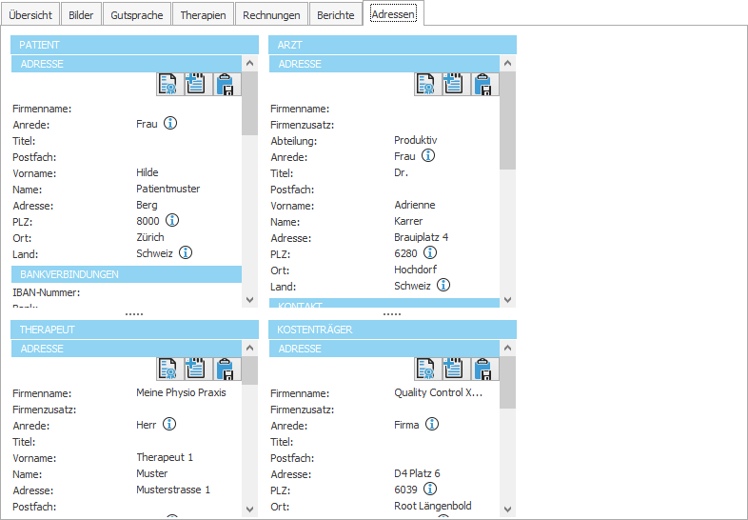The width and height of the screenshot is (748, 520).
Task: Open the Rechnungen tab
Action: pos(272,15)
